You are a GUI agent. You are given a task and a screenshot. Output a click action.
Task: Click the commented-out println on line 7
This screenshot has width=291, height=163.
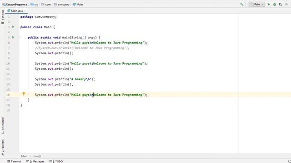pos(82,48)
